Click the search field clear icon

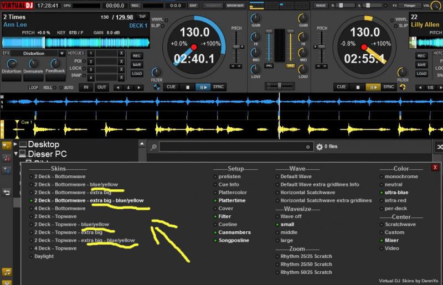click(308, 147)
